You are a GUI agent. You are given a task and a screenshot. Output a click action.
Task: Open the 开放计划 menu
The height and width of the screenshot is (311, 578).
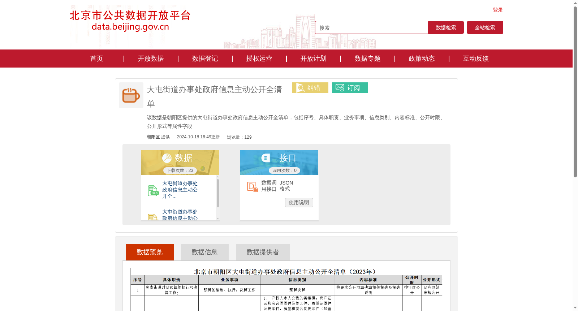313,59
